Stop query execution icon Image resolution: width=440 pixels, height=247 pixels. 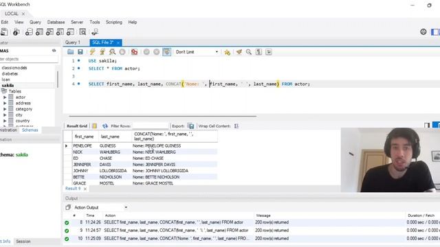tap(122, 52)
